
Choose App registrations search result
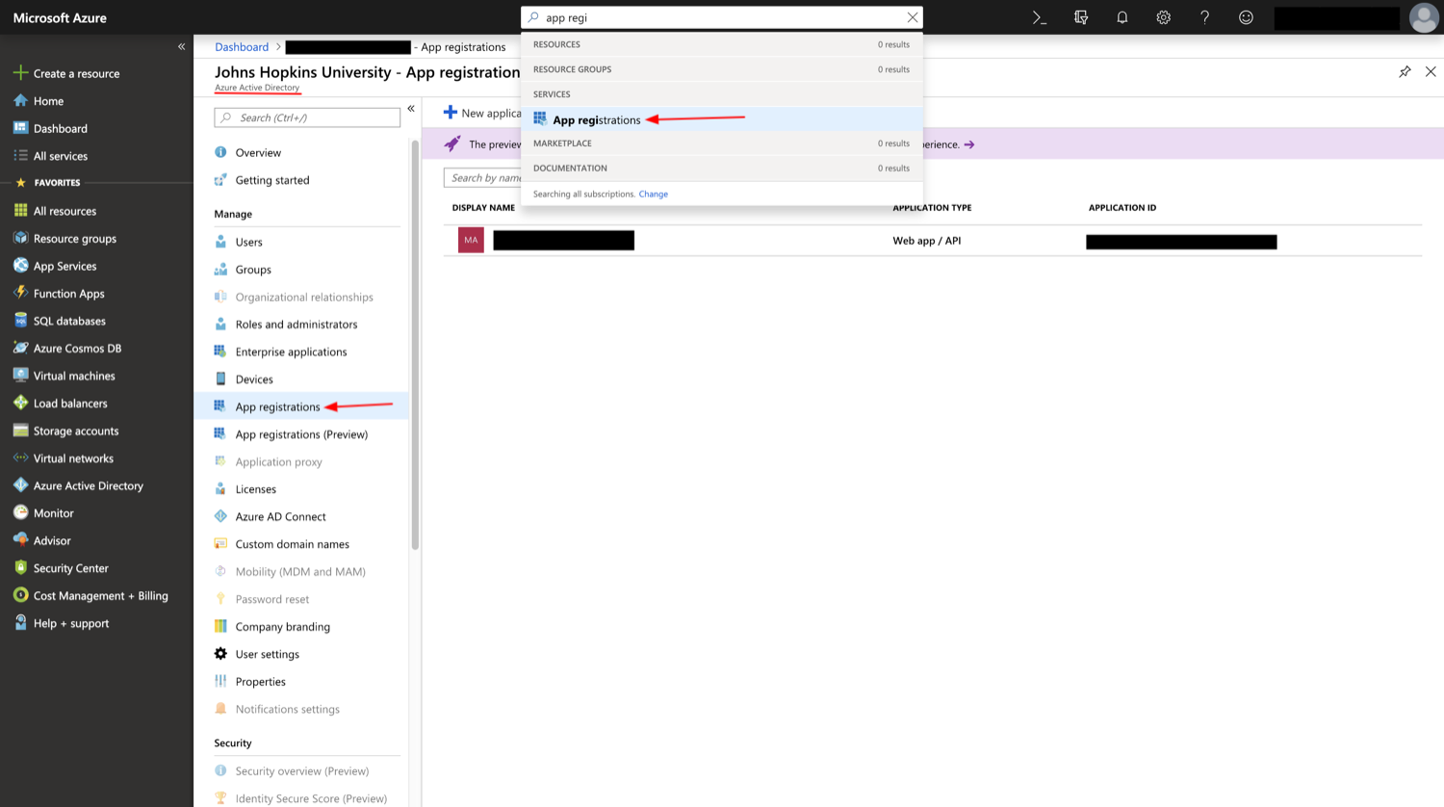click(x=722, y=119)
